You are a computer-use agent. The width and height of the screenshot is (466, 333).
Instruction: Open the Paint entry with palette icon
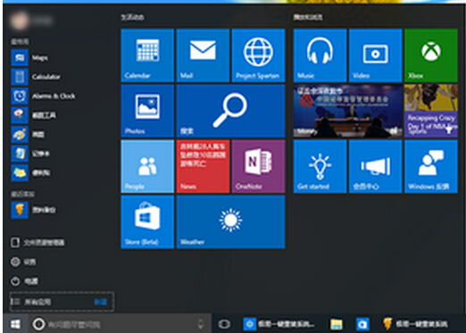coord(29,134)
